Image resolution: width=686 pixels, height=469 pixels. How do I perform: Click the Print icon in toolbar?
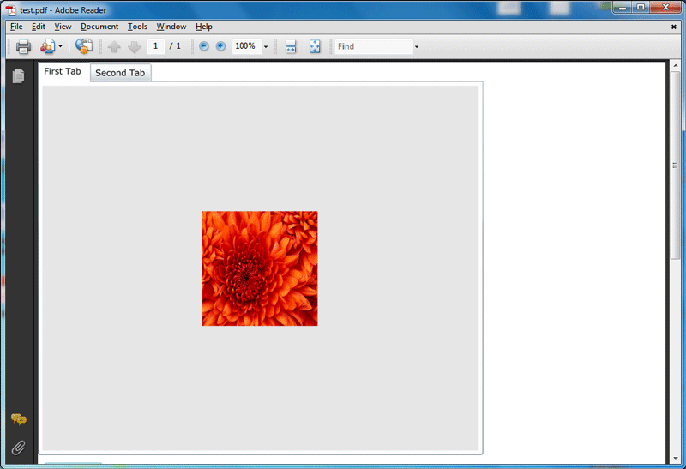click(x=23, y=46)
